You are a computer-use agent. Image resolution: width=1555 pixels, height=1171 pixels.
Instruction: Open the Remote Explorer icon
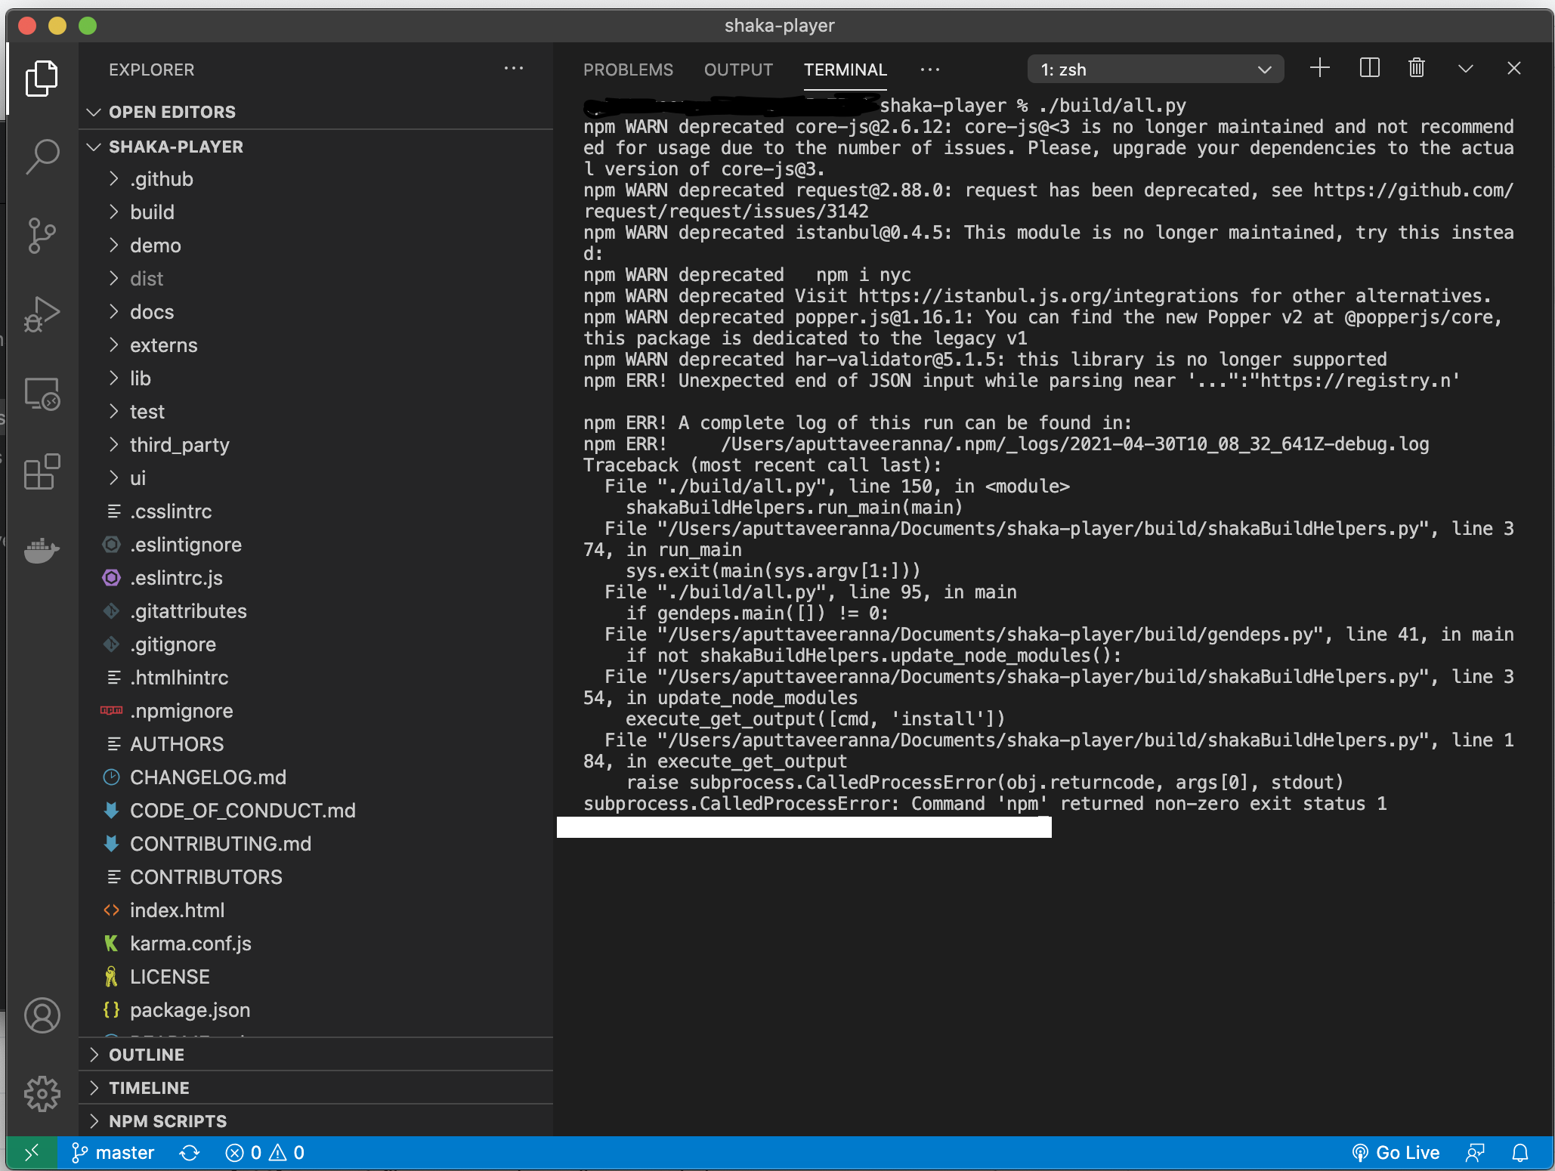42,394
